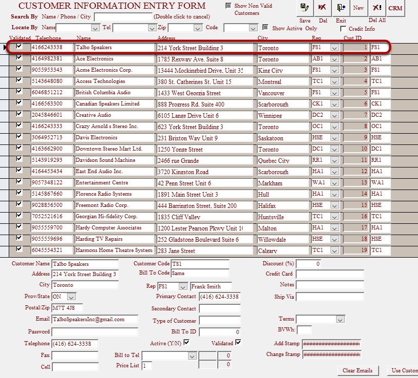Viewport: 418px width, 378px height.
Task: Click the Exit door icon
Action: 341,8
